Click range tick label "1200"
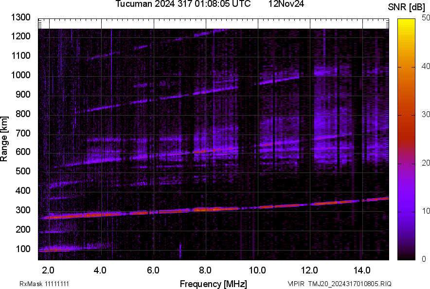430x289 pixels. point(20,36)
